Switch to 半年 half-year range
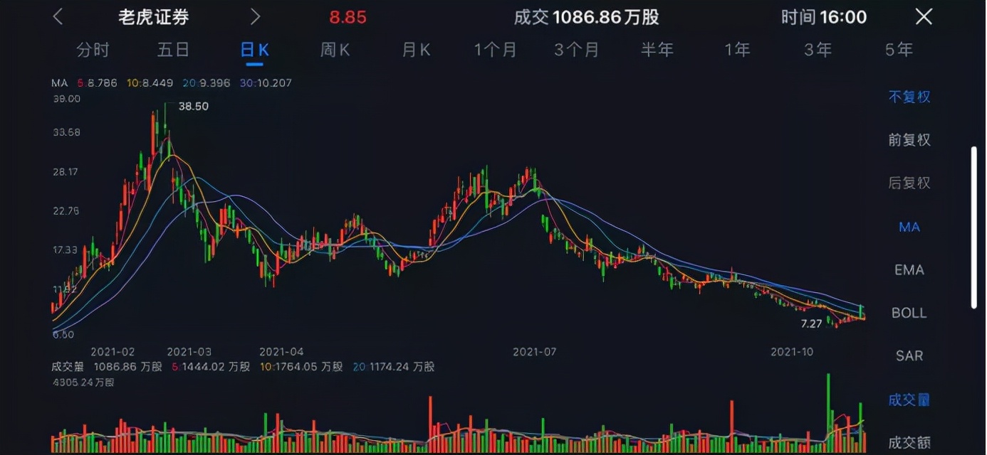987x455 pixels. pyautogui.click(x=657, y=50)
